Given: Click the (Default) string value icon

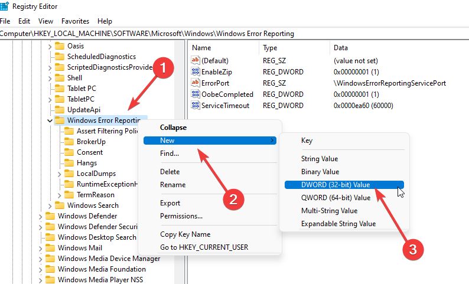Looking at the screenshot, I should click(196, 60).
